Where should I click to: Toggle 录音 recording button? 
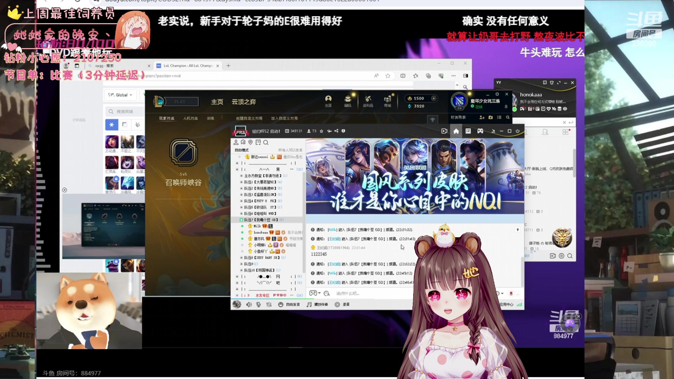click(x=342, y=304)
